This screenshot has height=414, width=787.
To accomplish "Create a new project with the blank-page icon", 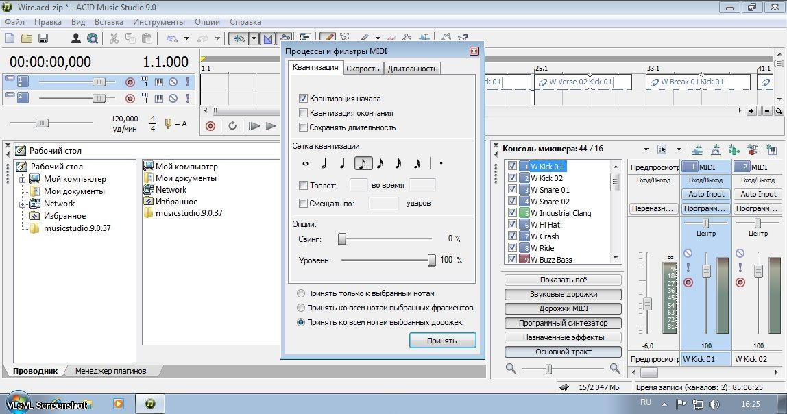I will [x=10, y=38].
